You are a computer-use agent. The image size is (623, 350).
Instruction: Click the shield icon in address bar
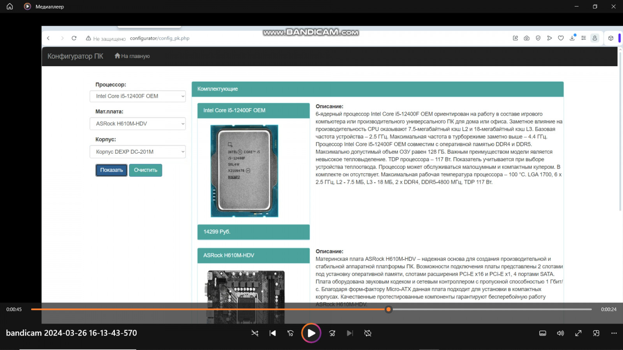538,38
